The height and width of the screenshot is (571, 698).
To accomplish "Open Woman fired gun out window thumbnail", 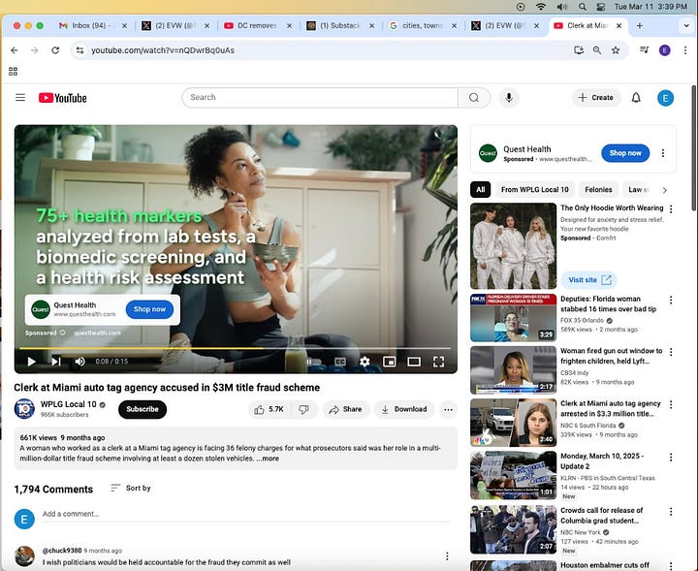I will [x=513, y=370].
